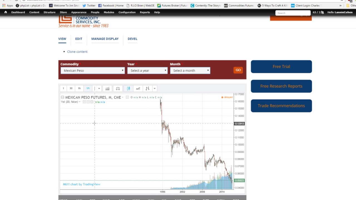Image resolution: width=356 pixels, height=200 pixels.
Task: Open symbol title dropdown arrow
Action: coord(123,97)
